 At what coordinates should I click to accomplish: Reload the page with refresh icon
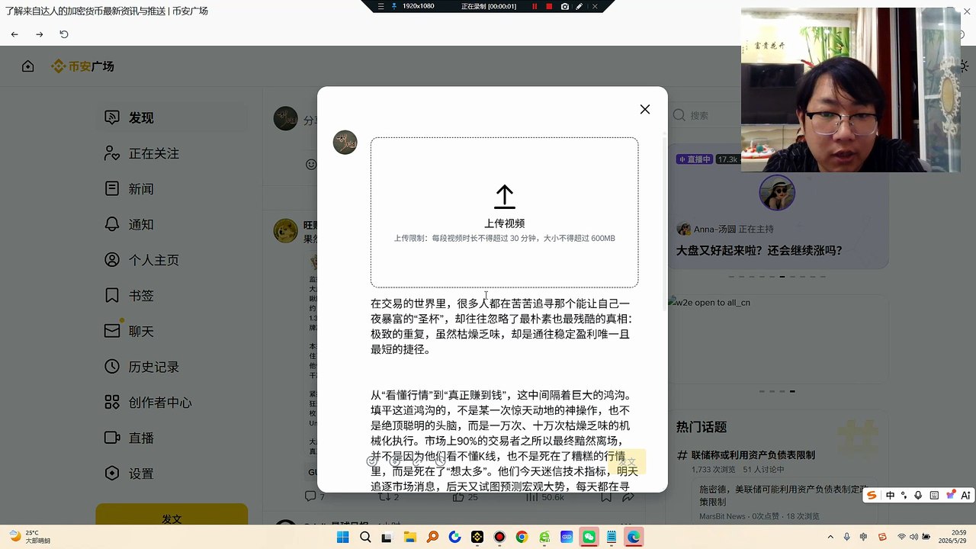[64, 34]
